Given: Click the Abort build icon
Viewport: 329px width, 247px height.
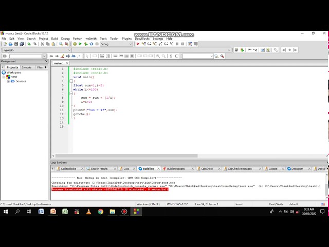Looking at the screenshot, I should (x=97, y=44).
